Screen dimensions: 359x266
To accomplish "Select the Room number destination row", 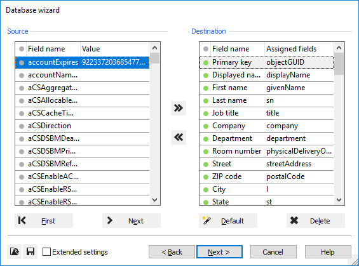I will point(266,151).
